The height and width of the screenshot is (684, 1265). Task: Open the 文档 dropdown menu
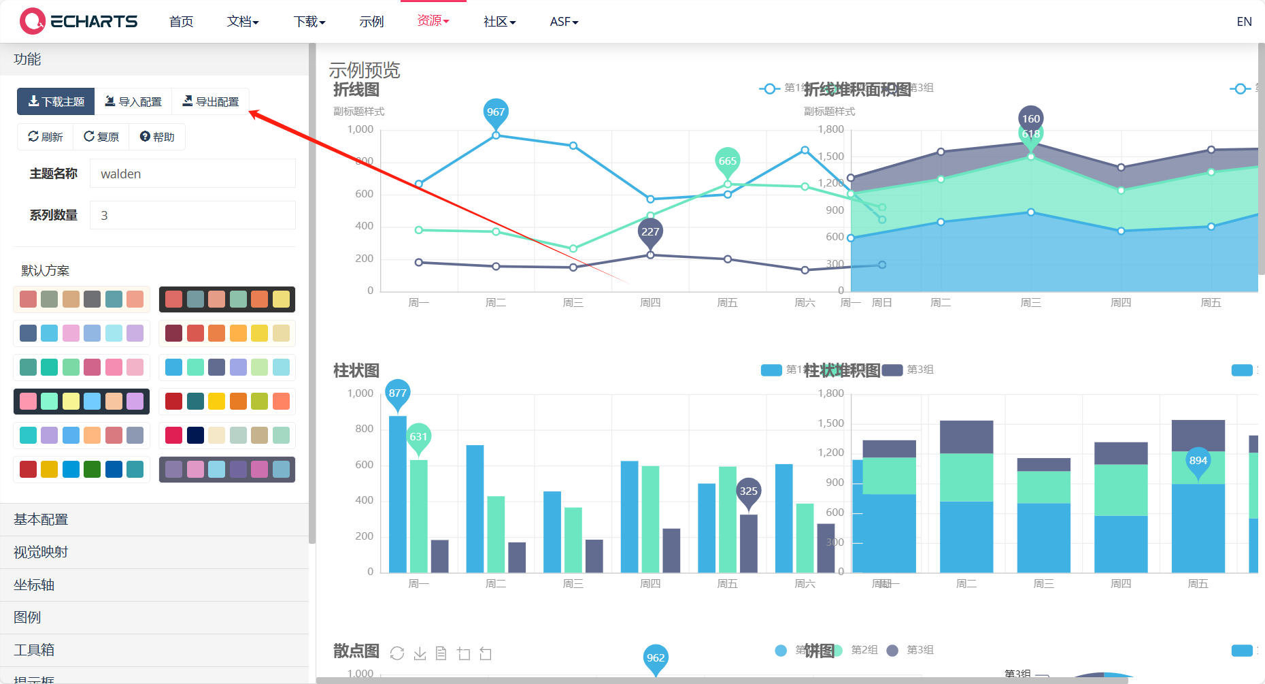(x=243, y=22)
